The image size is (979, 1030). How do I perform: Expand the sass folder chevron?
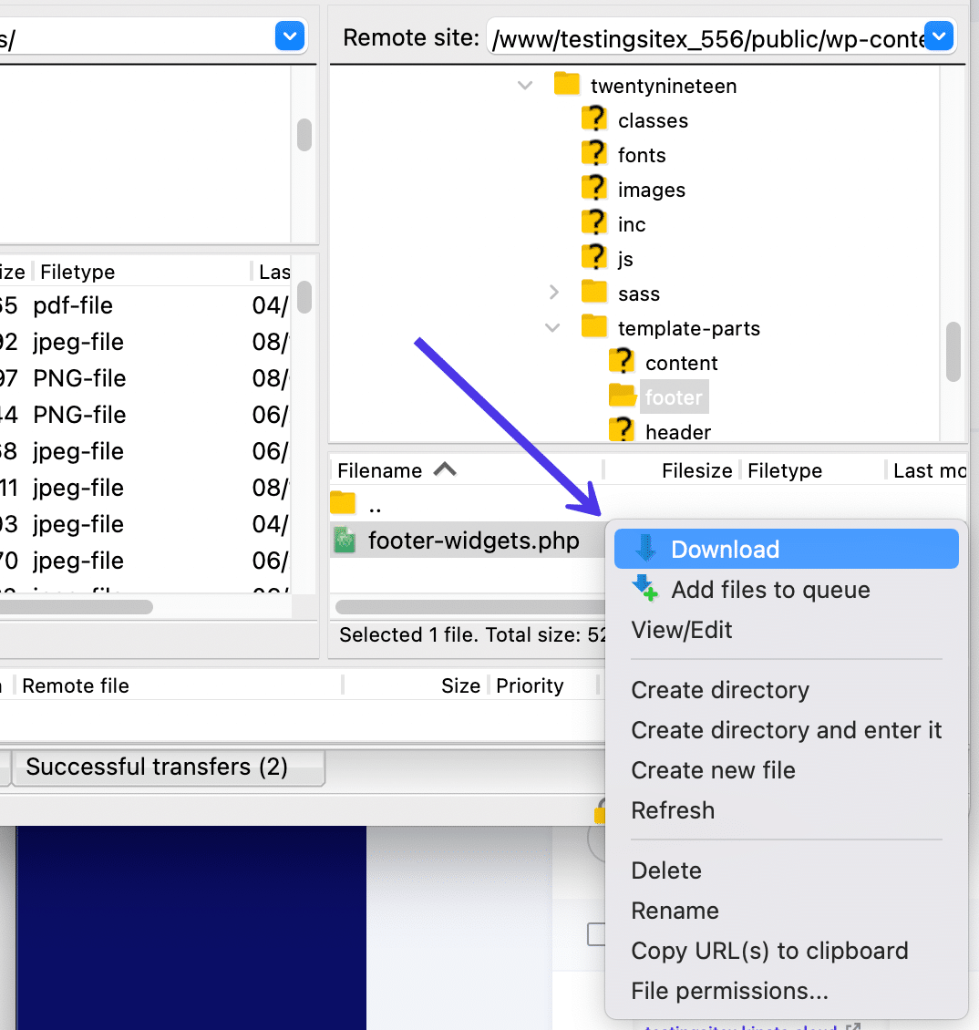[554, 293]
